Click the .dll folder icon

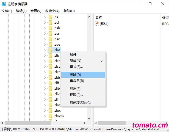(50, 100)
